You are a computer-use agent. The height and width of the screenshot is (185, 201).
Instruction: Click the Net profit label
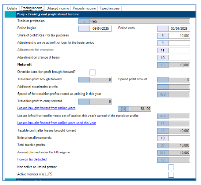(x=24, y=64)
